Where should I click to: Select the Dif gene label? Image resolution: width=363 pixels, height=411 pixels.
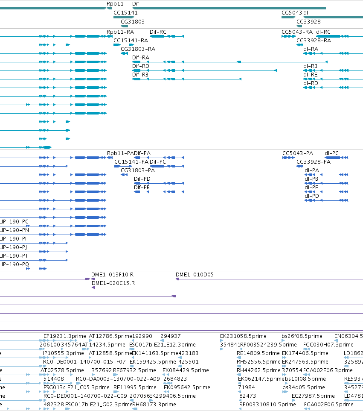coord(136,4)
